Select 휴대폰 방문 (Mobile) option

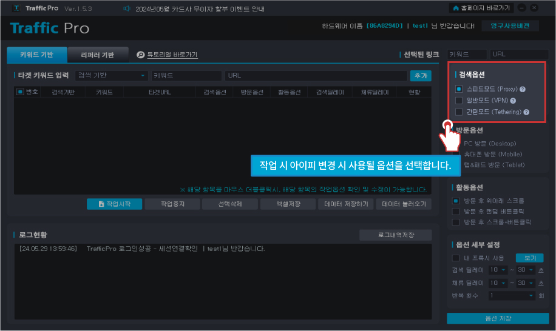tap(493, 155)
